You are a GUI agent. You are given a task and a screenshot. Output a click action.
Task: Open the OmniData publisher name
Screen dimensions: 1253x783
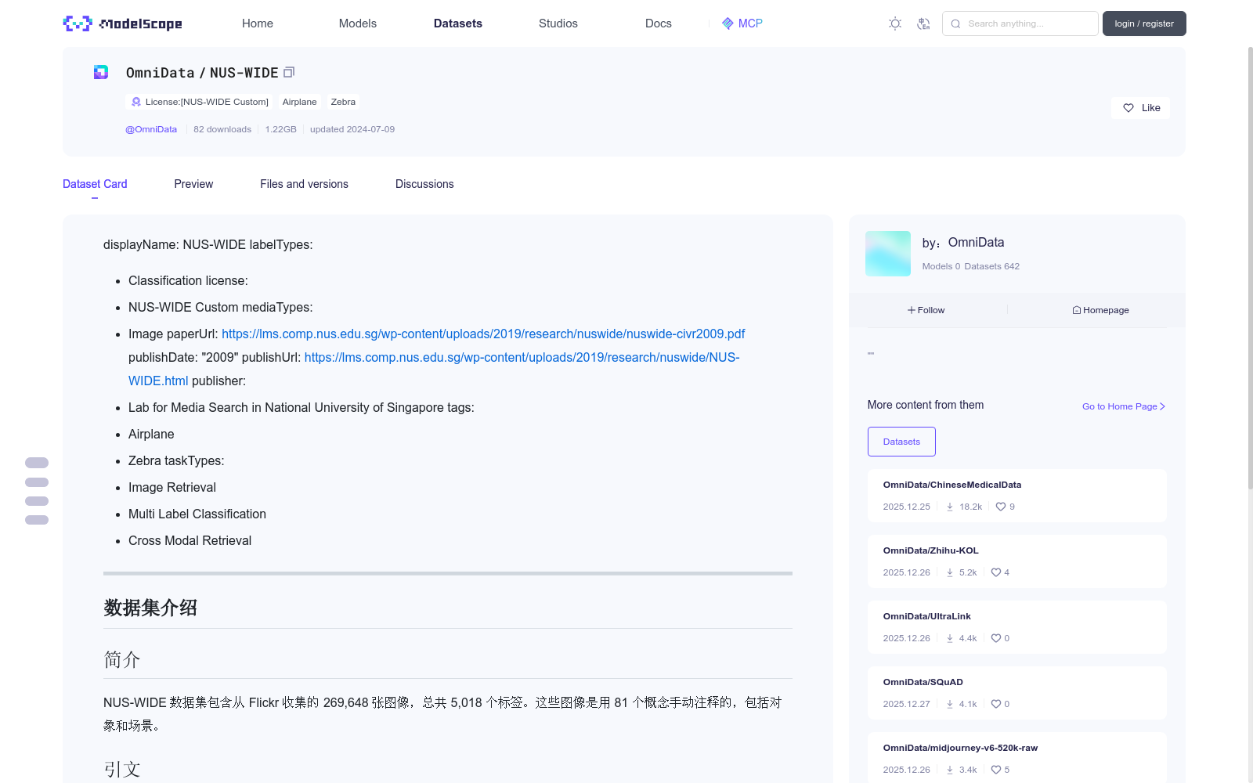click(x=976, y=243)
